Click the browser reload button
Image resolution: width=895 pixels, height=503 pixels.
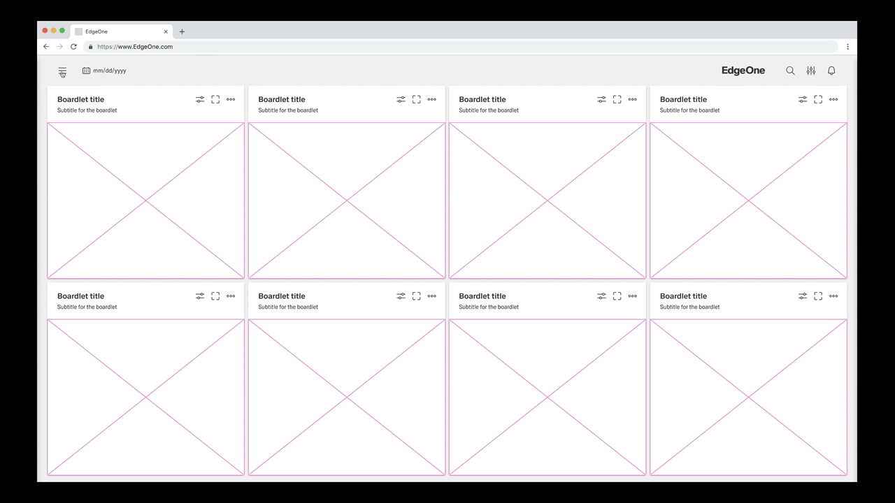(x=73, y=47)
